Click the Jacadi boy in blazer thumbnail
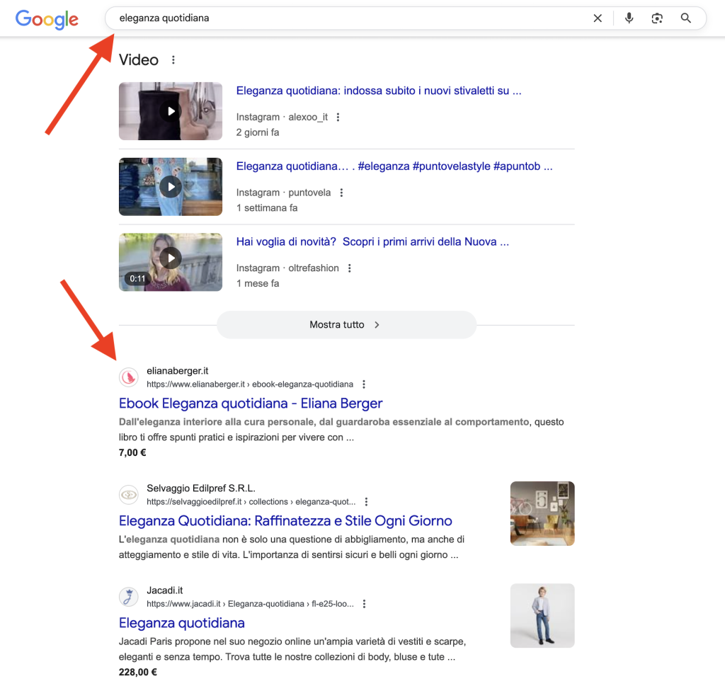725x686 pixels. coord(542,616)
